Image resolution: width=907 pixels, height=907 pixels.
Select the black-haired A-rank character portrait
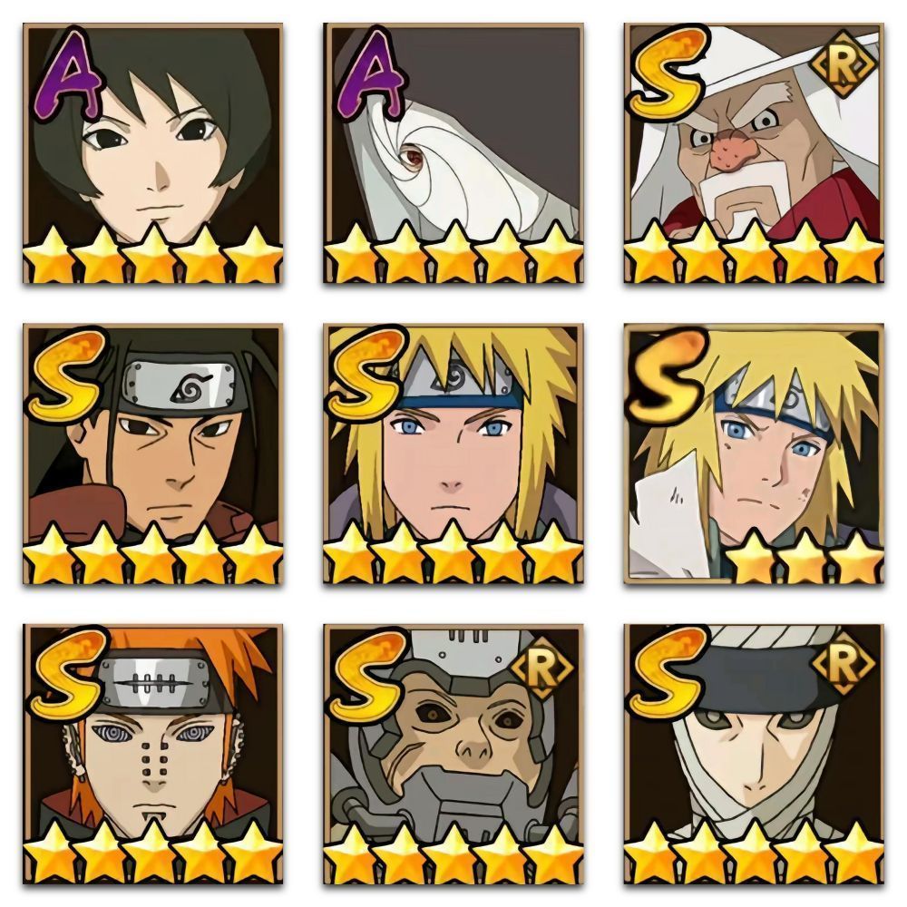tap(152, 153)
